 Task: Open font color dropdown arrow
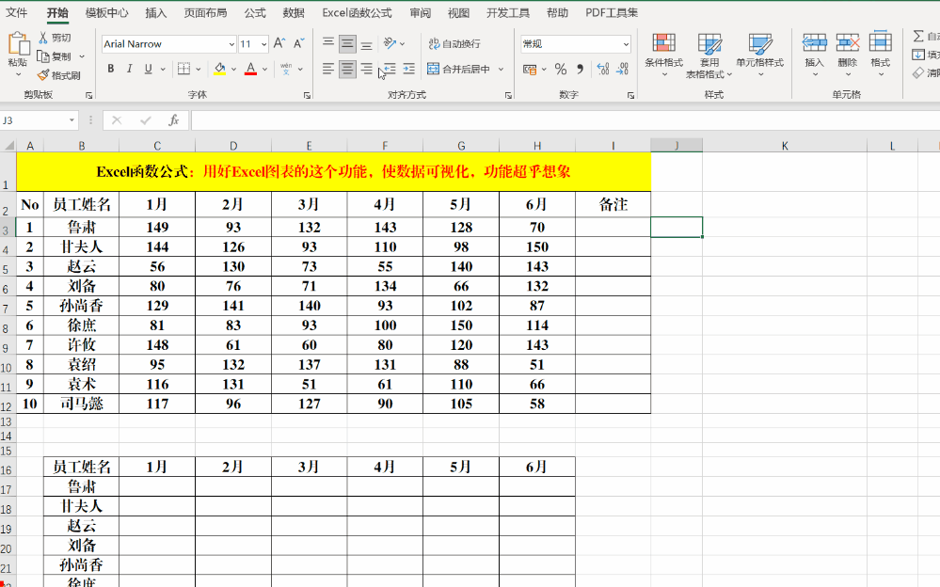coord(265,70)
